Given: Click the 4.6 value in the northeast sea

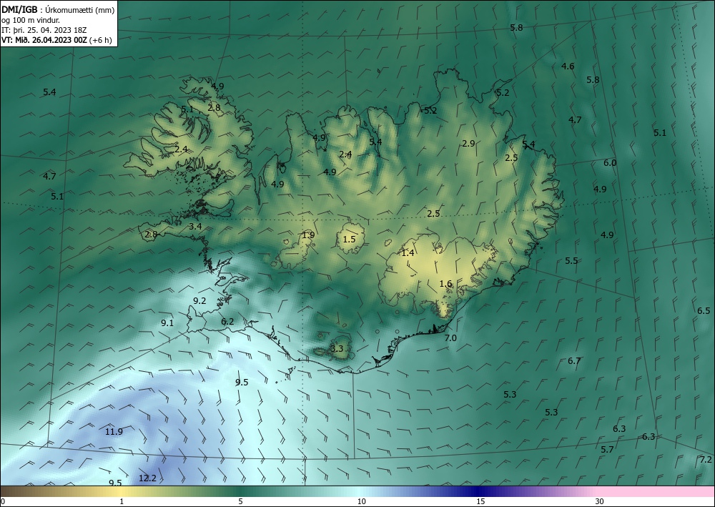Looking at the screenshot, I should (x=568, y=67).
